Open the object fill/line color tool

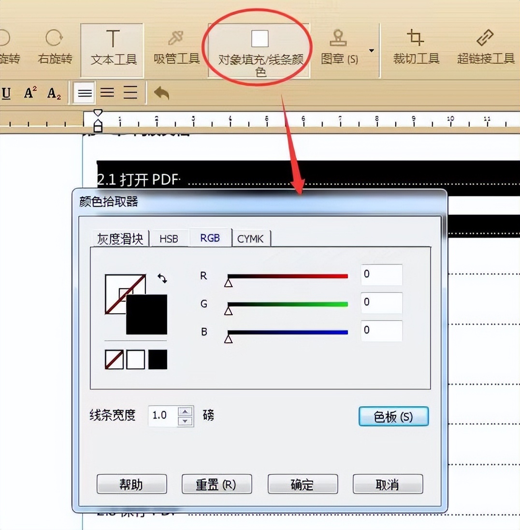coord(260,51)
